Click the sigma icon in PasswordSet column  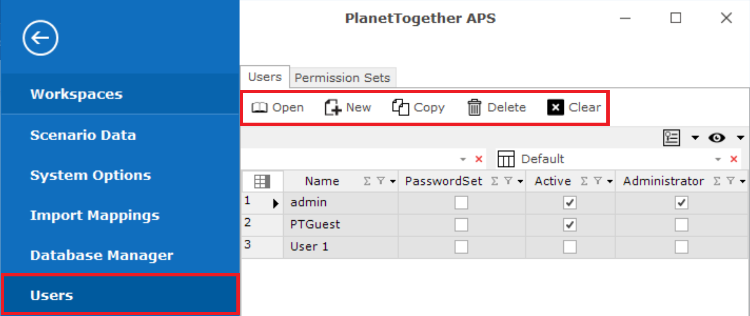495,181
